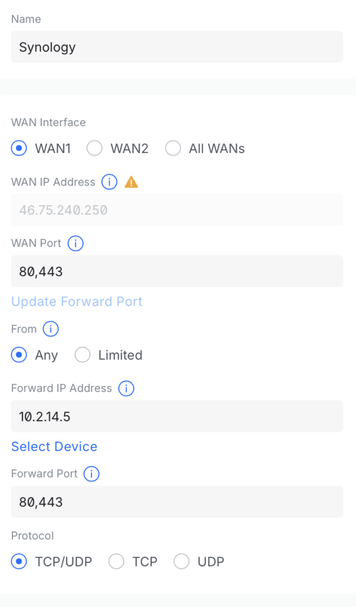Image resolution: width=356 pixels, height=607 pixels.
Task: Choose the All WANs radio option
Action: pos(173,148)
